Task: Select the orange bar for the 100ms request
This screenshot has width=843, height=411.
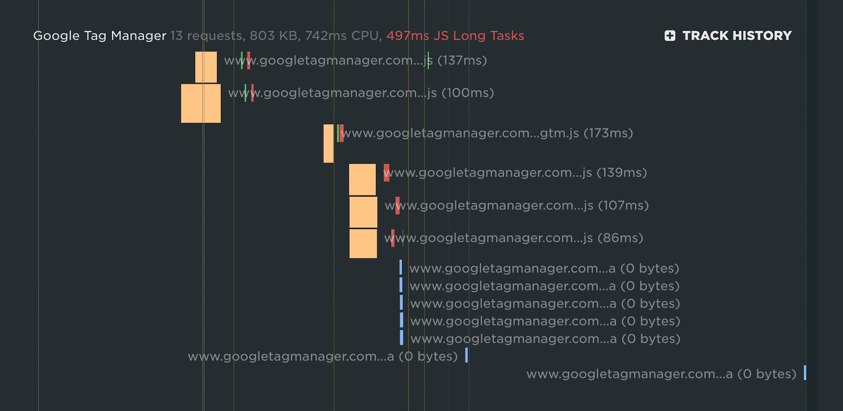Action: [201, 103]
